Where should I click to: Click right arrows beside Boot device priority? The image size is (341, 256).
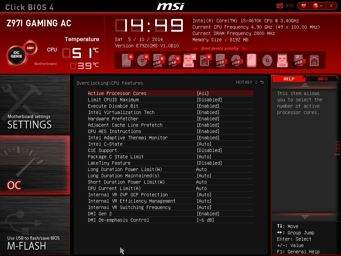245,48
